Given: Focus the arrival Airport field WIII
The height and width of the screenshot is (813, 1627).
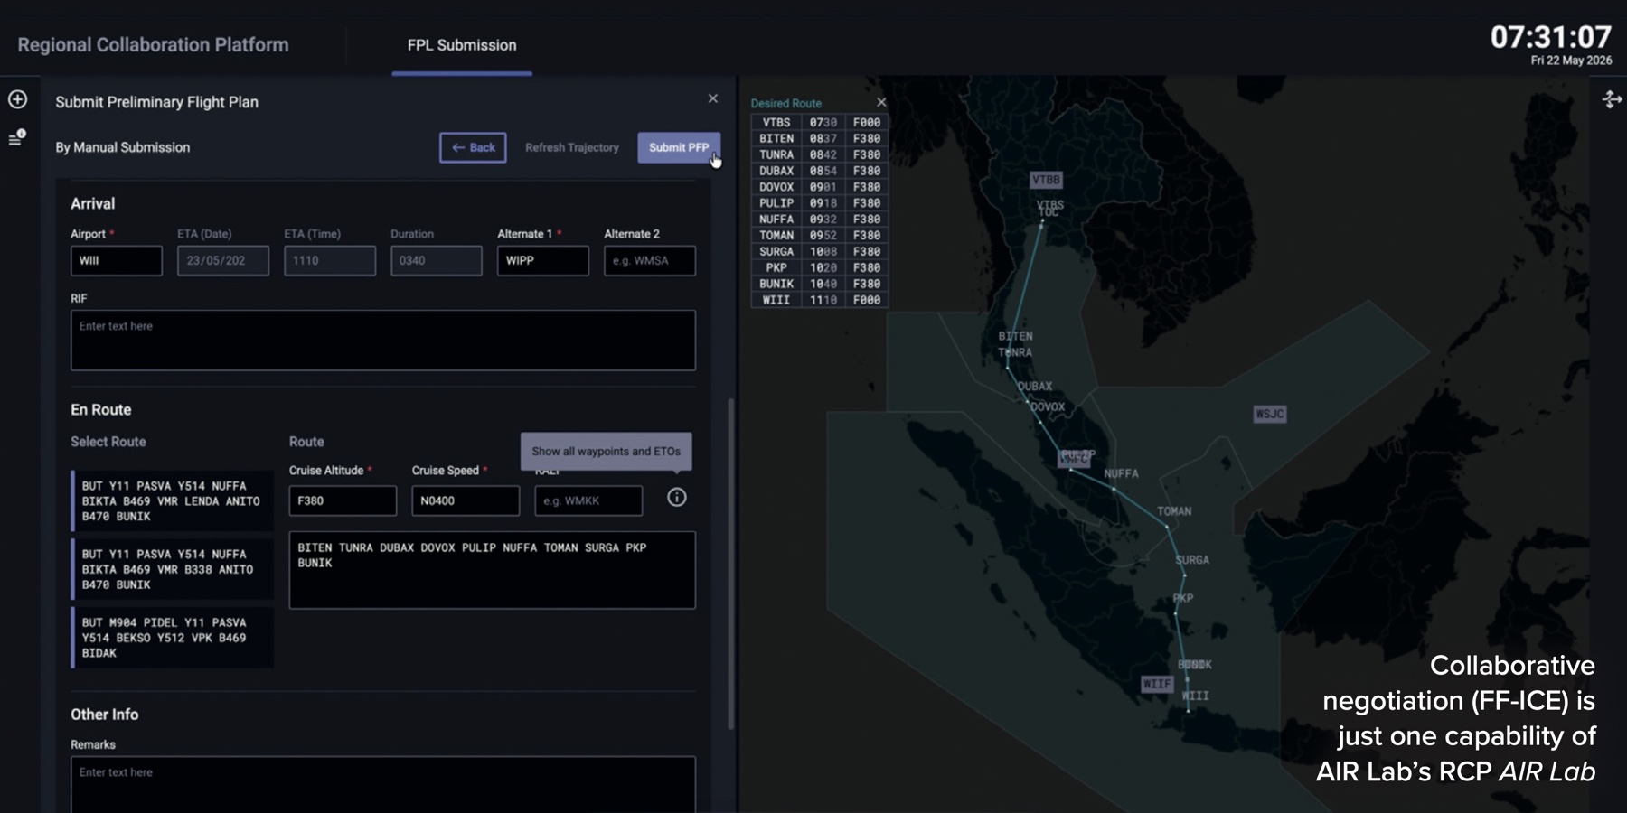Looking at the screenshot, I should coord(117,260).
